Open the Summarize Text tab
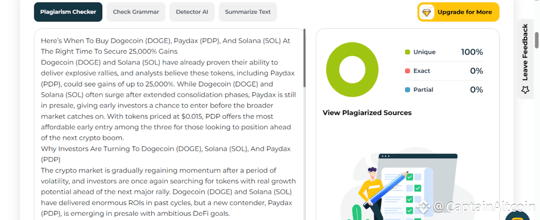The height and width of the screenshot is (220, 540). tap(247, 12)
